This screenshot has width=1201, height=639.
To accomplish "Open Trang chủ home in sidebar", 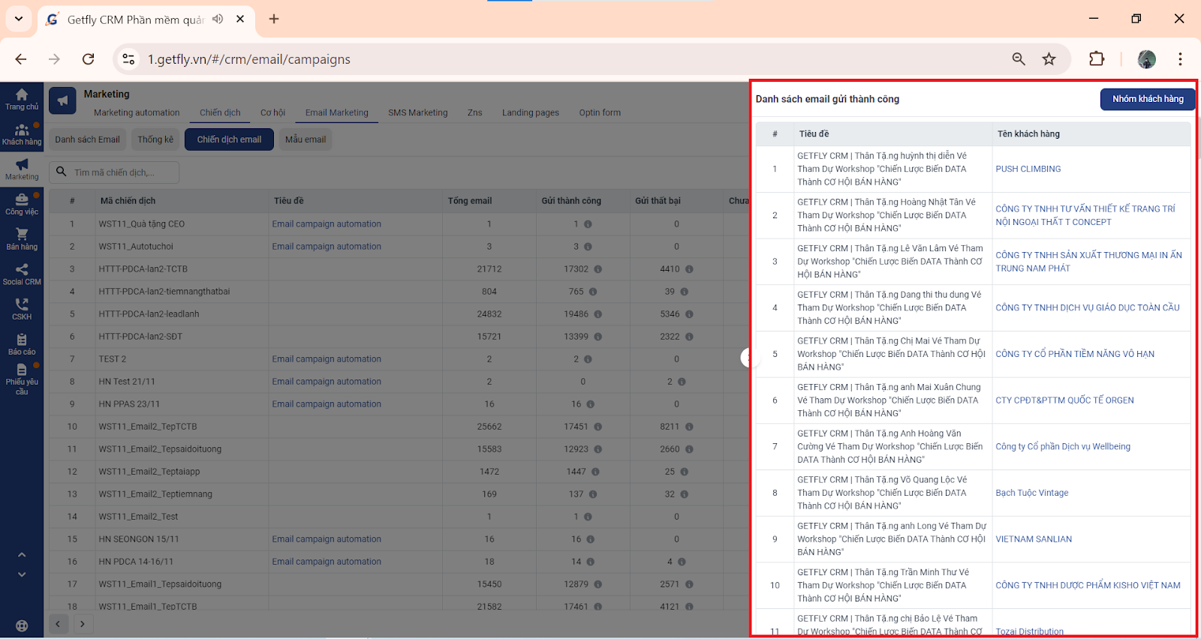I will pyautogui.click(x=22, y=99).
